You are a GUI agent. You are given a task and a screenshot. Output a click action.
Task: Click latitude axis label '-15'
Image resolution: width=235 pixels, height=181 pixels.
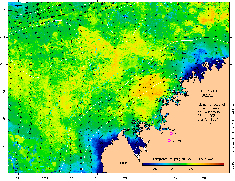click(3, 92)
